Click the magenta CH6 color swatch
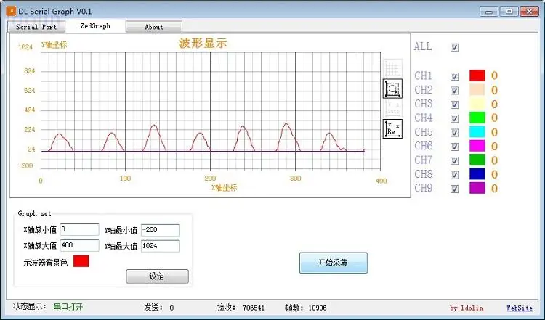The height and width of the screenshot is (320, 545). (x=477, y=146)
